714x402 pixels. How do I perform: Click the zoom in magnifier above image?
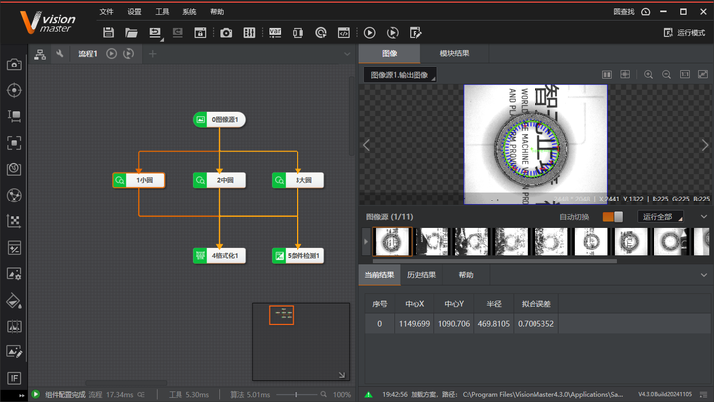[648, 74]
